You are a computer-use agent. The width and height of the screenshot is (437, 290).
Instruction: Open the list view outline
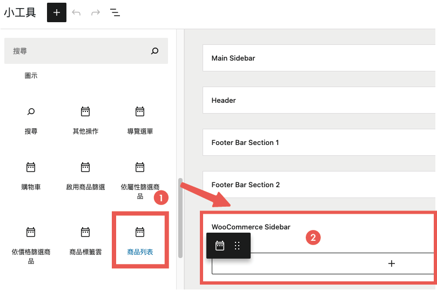[115, 12]
